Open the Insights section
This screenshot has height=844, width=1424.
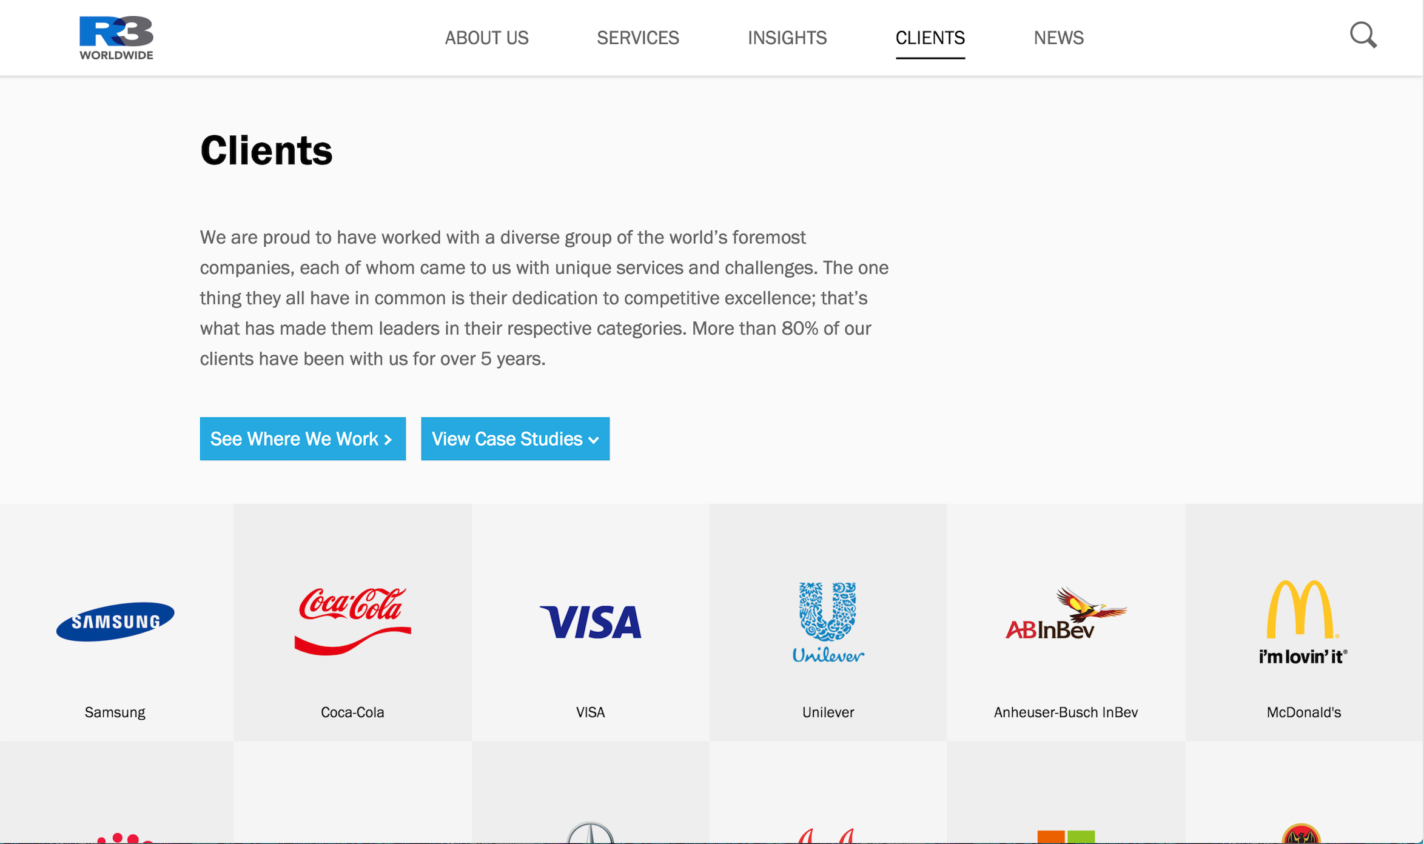point(787,38)
